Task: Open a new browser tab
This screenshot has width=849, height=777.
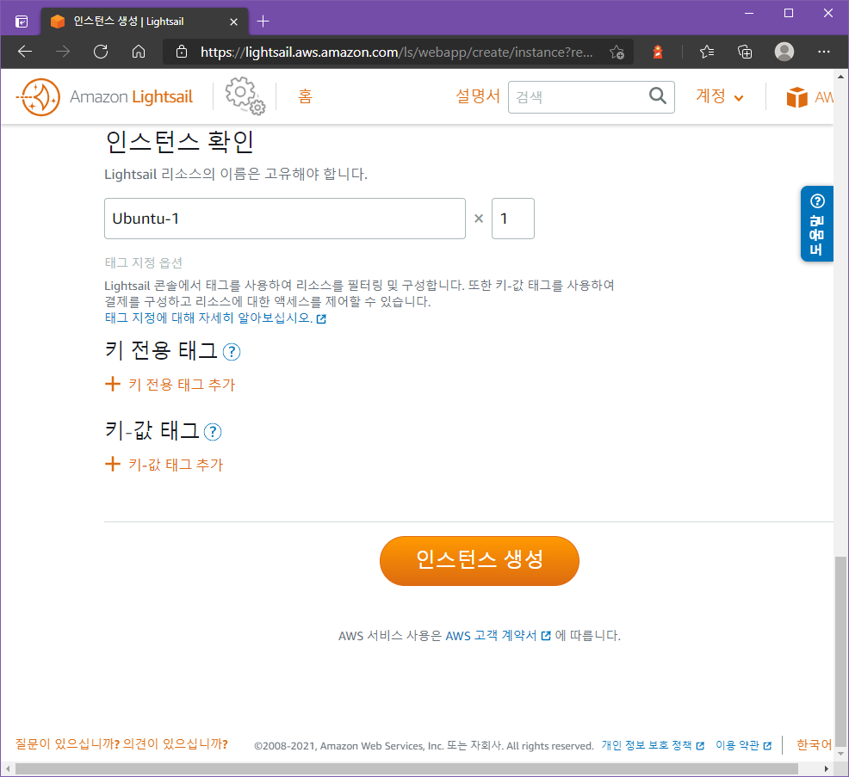Action: pyautogui.click(x=263, y=22)
